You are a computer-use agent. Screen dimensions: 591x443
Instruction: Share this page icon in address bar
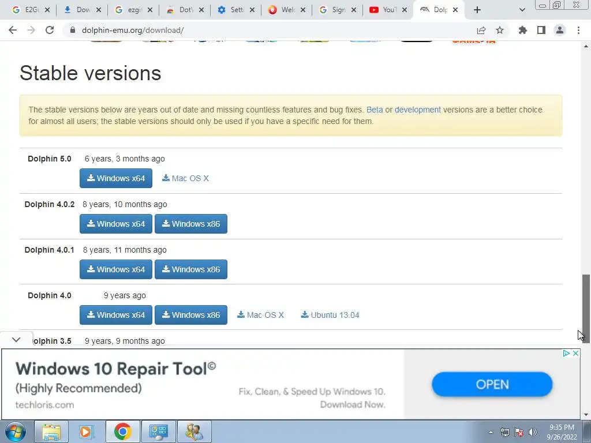(x=481, y=30)
